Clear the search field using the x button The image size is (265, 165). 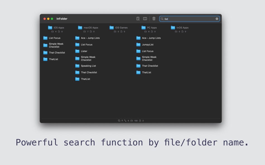(217, 19)
